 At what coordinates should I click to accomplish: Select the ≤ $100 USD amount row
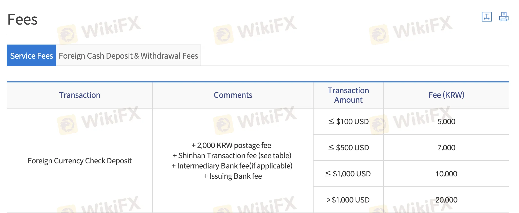click(x=348, y=122)
